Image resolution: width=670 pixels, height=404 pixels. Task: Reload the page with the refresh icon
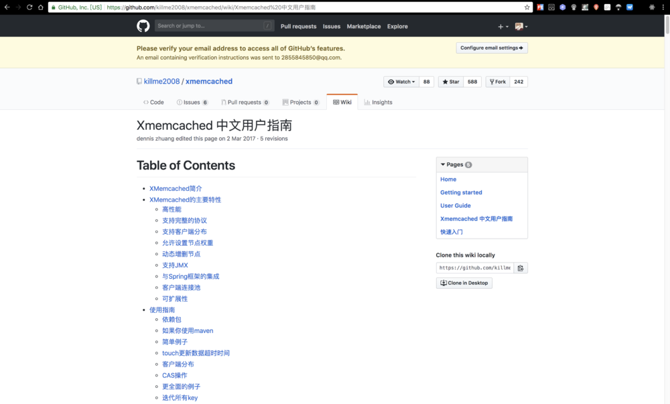click(29, 7)
